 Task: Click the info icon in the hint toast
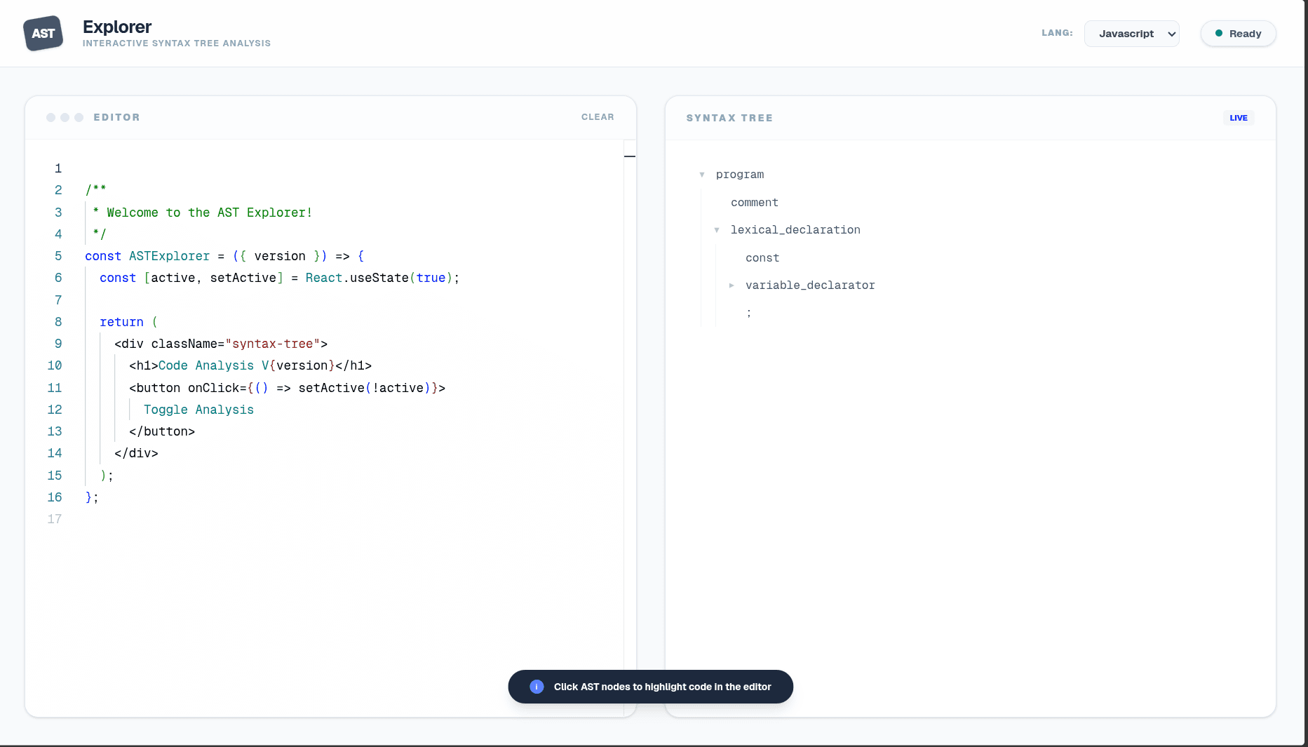(x=537, y=687)
